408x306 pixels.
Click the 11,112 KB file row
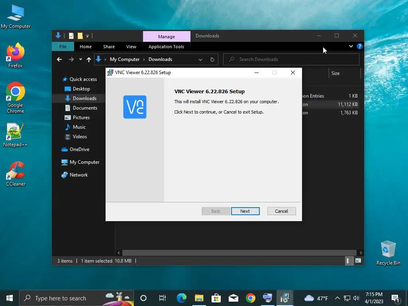[330, 104]
